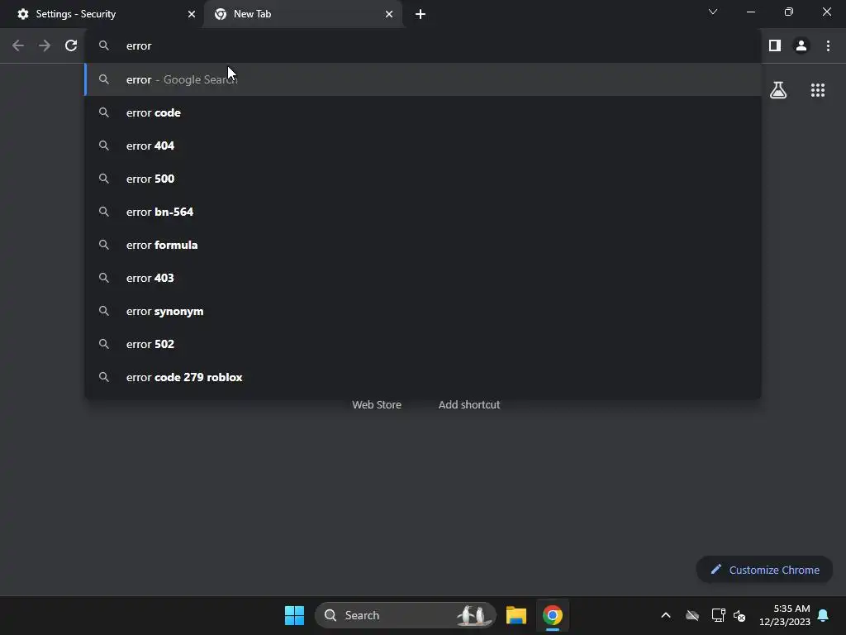
Task: Open the Web Store shortcut
Action: (377, 404)
